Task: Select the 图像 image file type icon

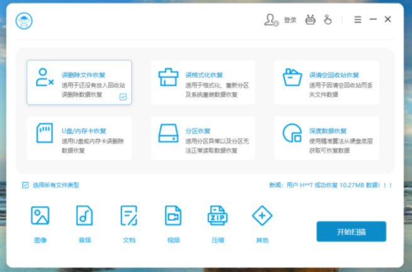Action: (x=40, y=215)
